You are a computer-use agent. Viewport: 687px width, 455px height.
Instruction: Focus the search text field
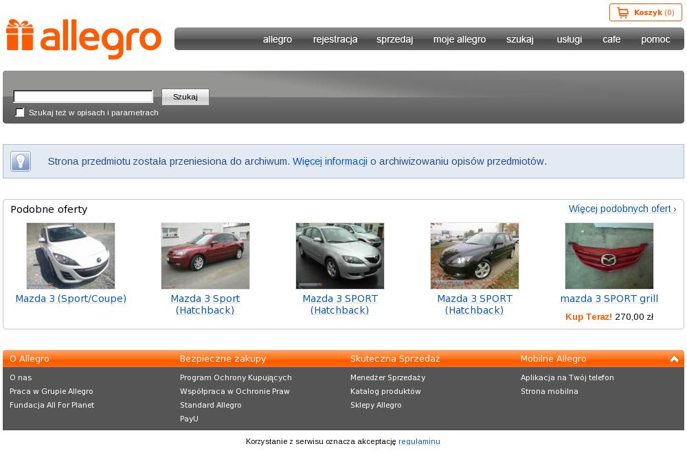[83, 96]
